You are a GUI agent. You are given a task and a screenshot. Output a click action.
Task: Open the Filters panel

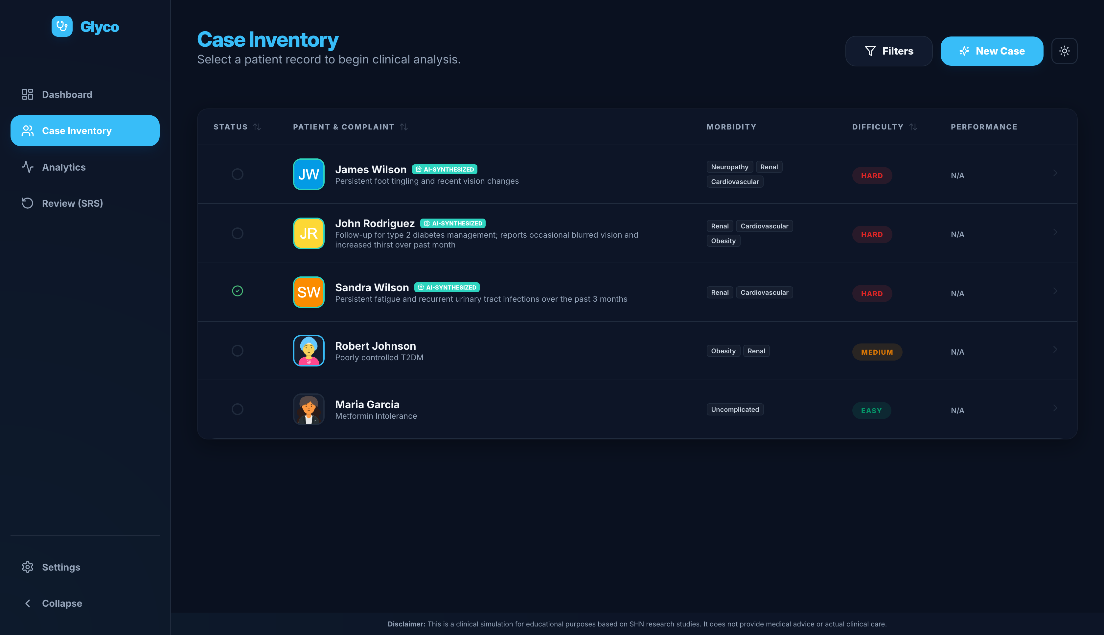(x=888, y=51)
